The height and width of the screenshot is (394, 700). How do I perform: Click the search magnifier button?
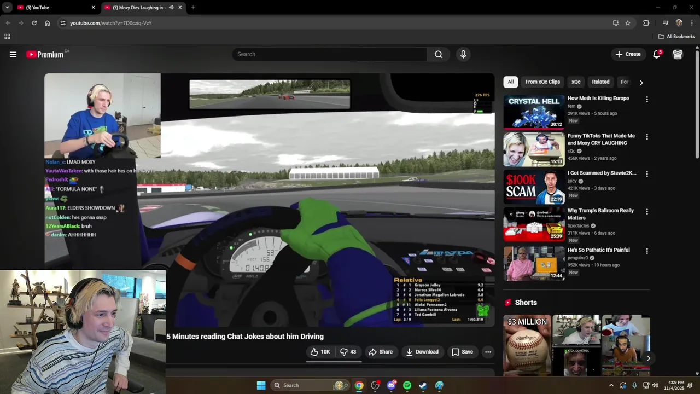[439, 54]
